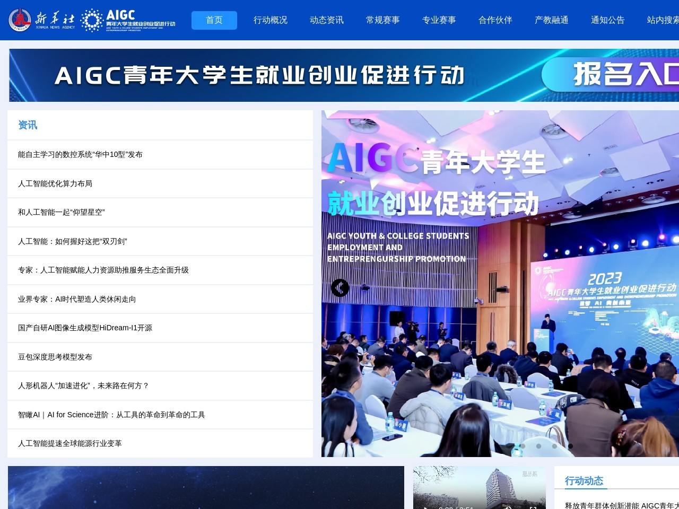Enter fullscreen mode on the video player
Screen dimensions: 679x509
pos(534,507)
